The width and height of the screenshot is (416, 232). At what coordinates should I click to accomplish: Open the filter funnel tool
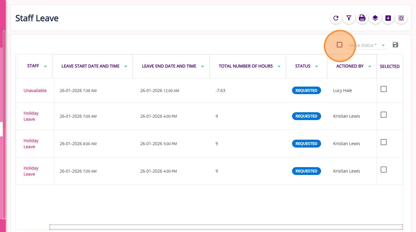tap(349, 18)
